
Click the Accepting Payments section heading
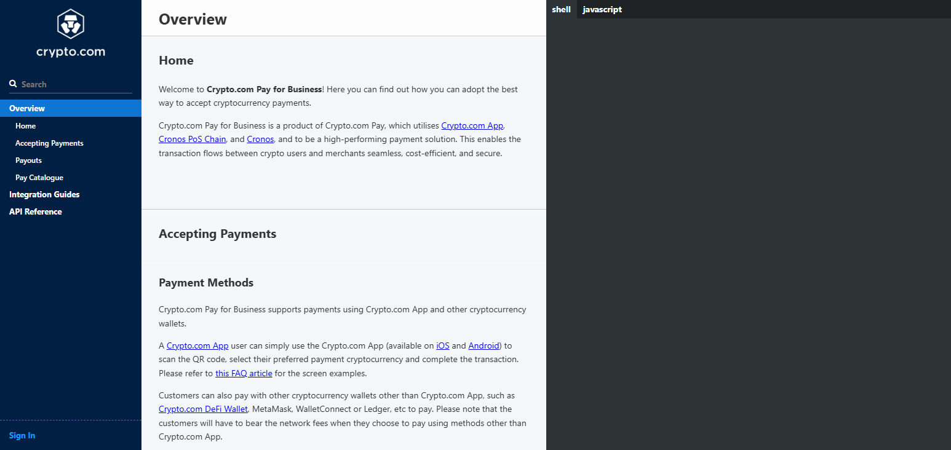(x=217, y=234)
